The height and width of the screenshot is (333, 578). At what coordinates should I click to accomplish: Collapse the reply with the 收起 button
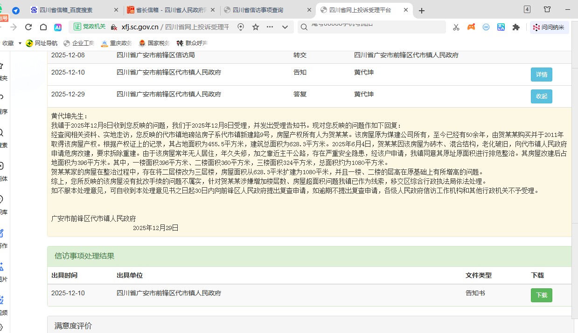pos(541,96)
